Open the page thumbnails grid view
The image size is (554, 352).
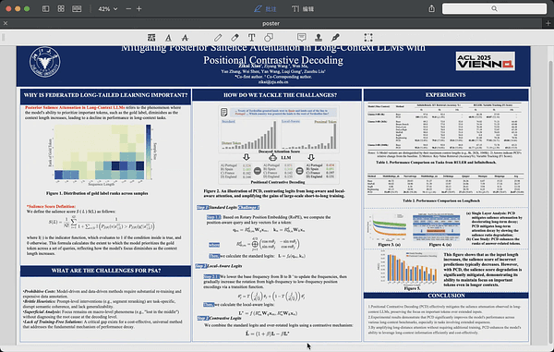tap(61, 9)
